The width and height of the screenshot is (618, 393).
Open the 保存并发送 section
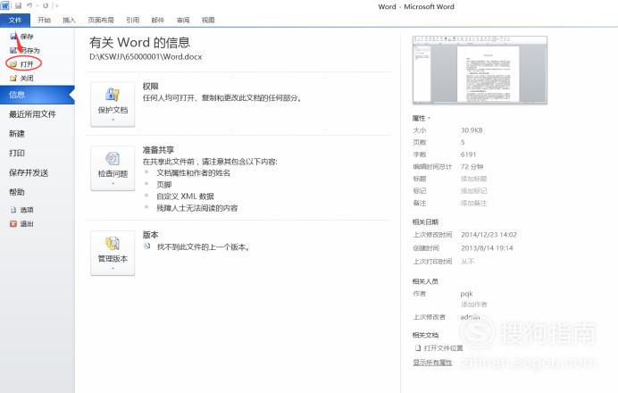coord(29,172)
